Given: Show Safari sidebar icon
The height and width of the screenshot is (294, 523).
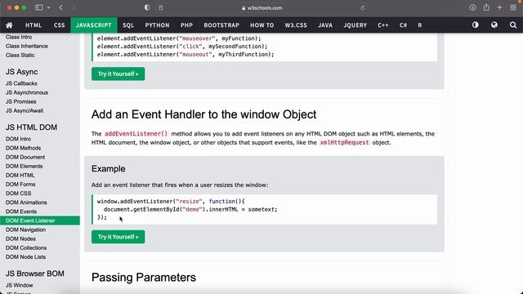Looking at the screenshot, I should pos(39,7).
